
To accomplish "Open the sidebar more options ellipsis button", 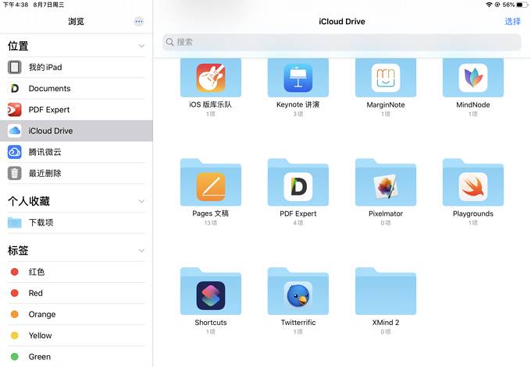I will (x=139, y=22).
